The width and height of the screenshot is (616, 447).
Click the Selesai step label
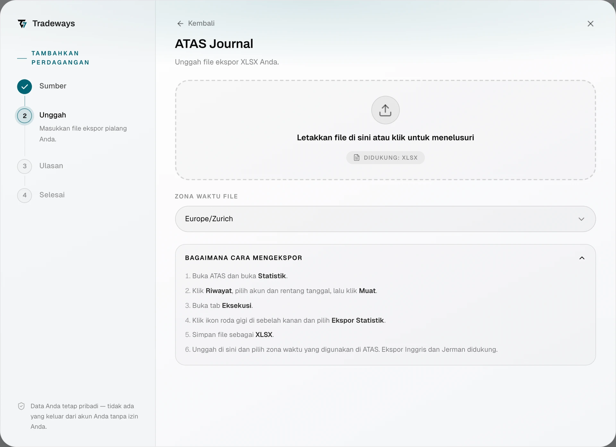pyautogui.click(x=52, y=195)
